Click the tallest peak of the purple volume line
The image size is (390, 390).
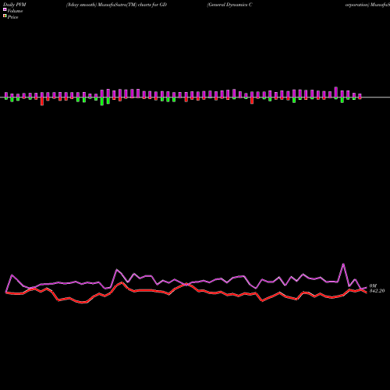[343, 264]
